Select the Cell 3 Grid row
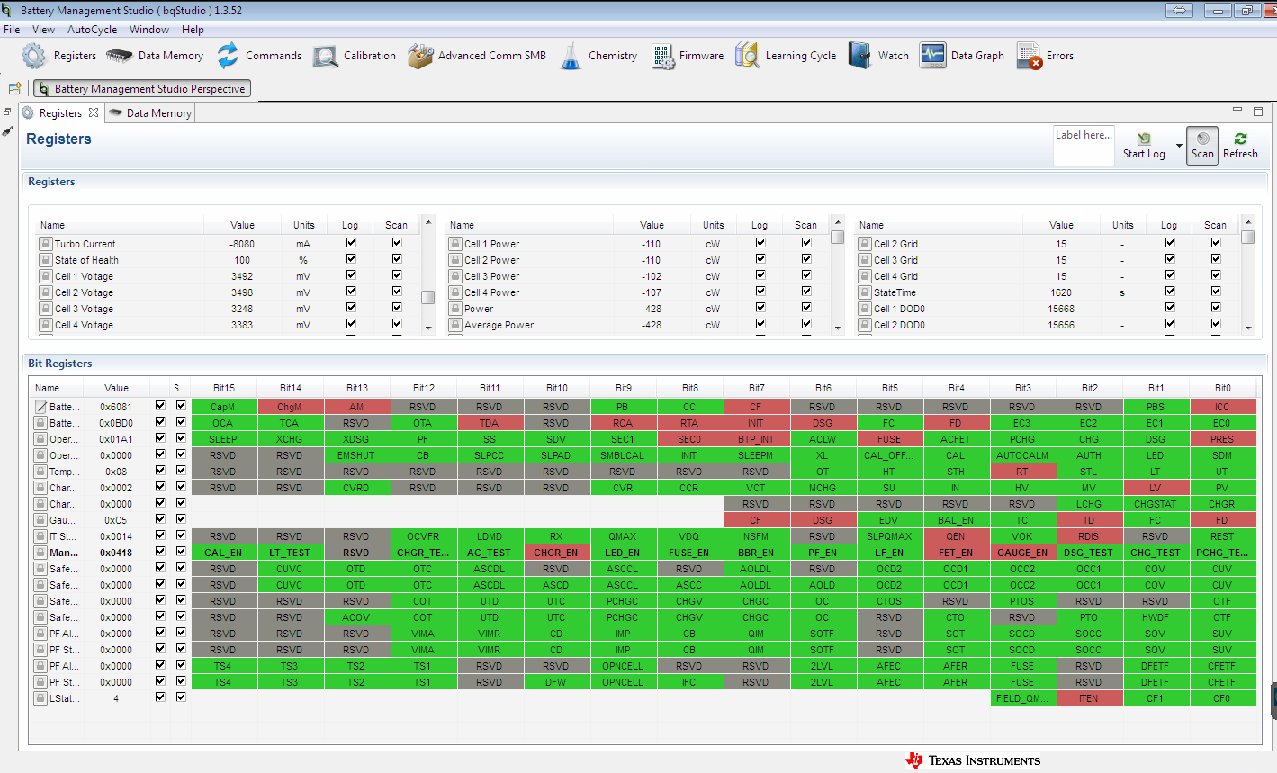1277x773 pixels. tap(1047, 260)
